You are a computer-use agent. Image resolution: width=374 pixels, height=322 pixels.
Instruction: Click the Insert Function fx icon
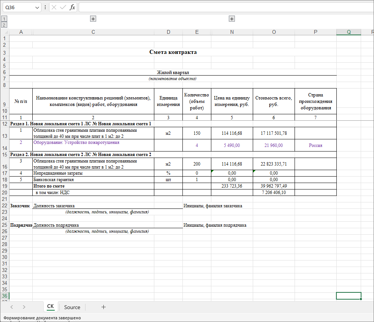click(72, 7)
